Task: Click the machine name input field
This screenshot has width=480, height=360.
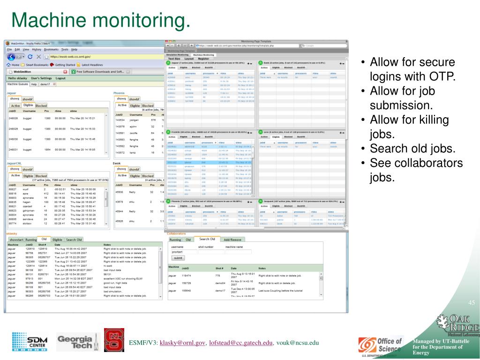Action: click(238, 252)
